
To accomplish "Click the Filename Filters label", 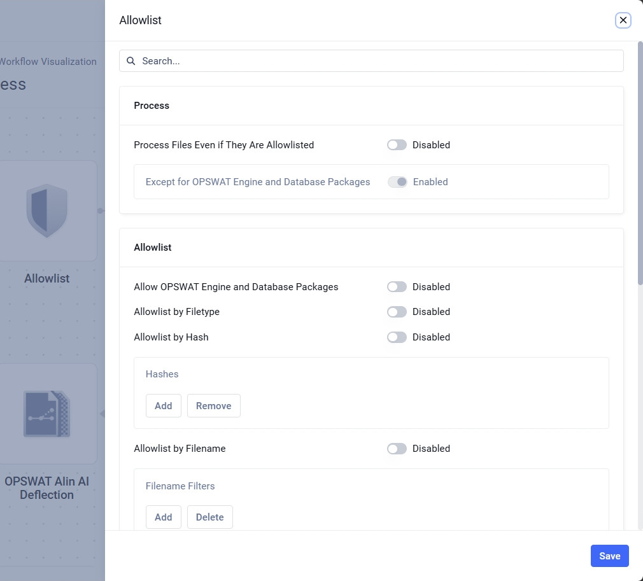I will click(x=180, y=486).
